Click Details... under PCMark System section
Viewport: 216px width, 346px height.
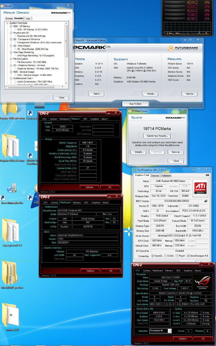(x=151, y=94)
